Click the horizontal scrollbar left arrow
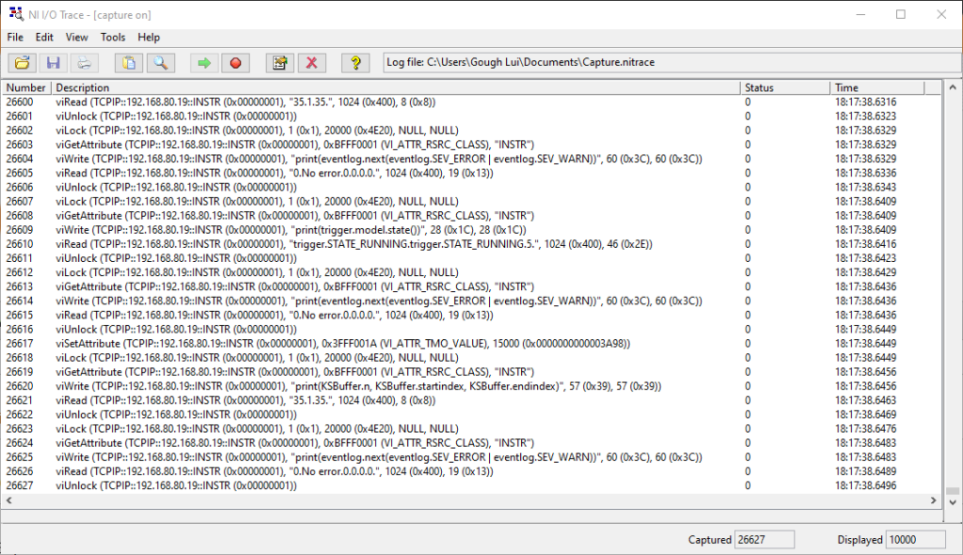963x555 pixels. tap(9, 501)
